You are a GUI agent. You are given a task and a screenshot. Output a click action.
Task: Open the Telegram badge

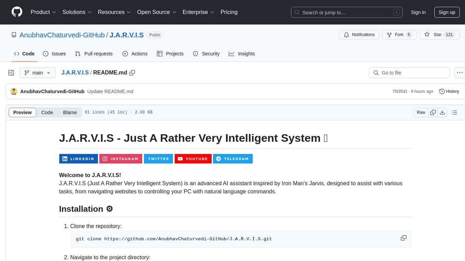coord(233,159)
